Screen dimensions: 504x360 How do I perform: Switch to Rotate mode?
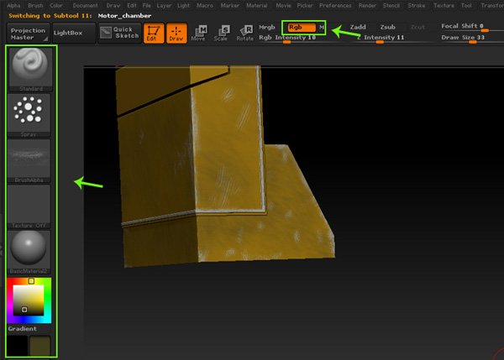pos(245,33)
